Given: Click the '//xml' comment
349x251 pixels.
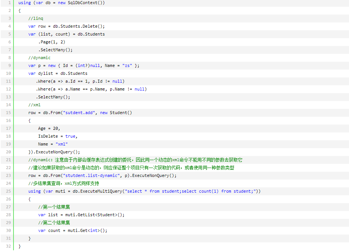Looking at the screenshot, I should coord(34,105).
